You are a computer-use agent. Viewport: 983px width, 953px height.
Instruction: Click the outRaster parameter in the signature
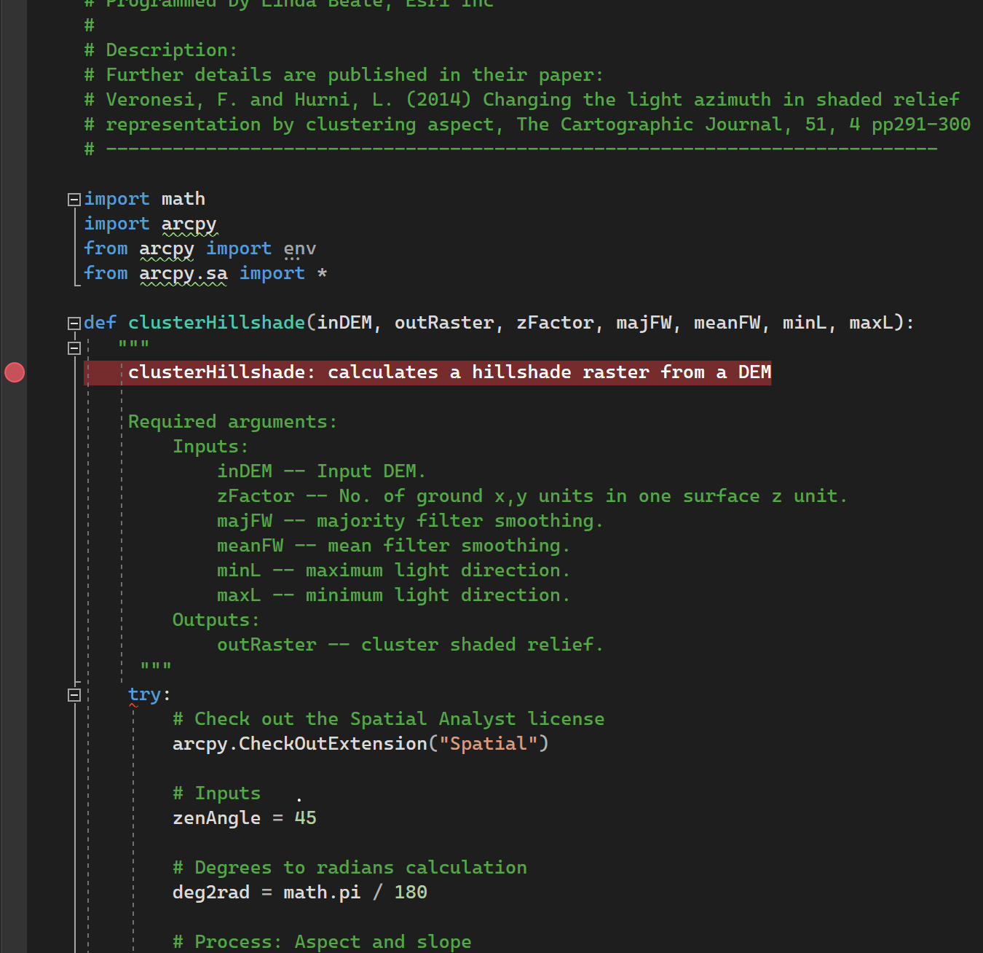443,323
